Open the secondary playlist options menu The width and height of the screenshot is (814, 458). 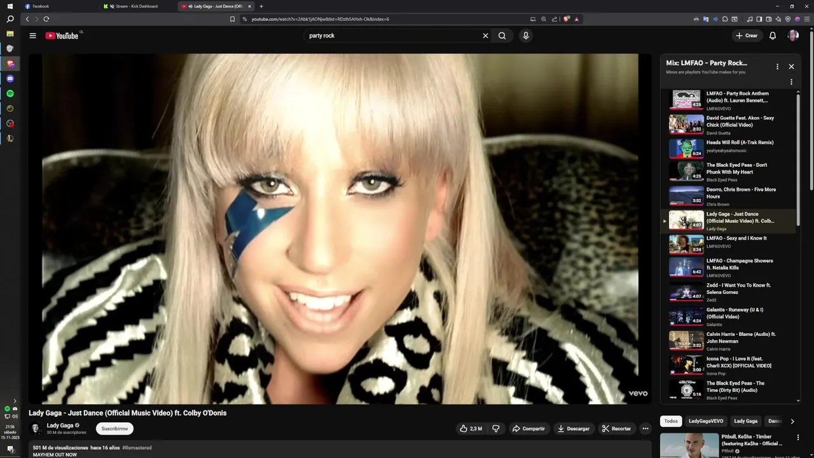(791, 82)
